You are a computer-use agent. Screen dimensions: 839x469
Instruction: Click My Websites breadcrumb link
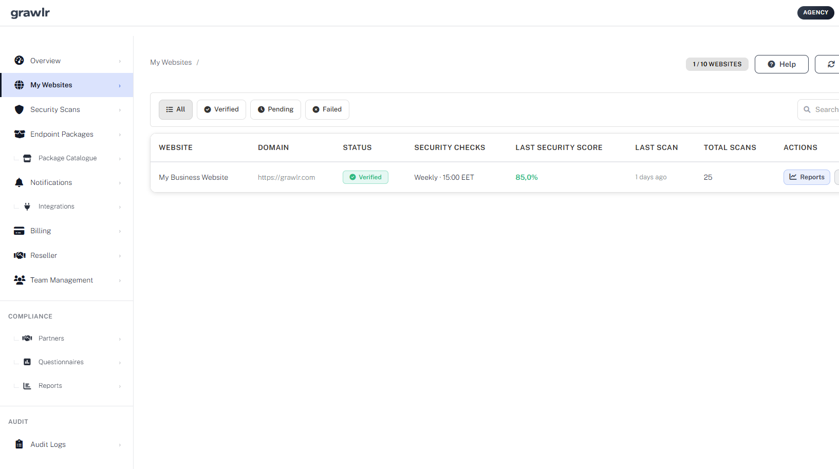(171, 62)
